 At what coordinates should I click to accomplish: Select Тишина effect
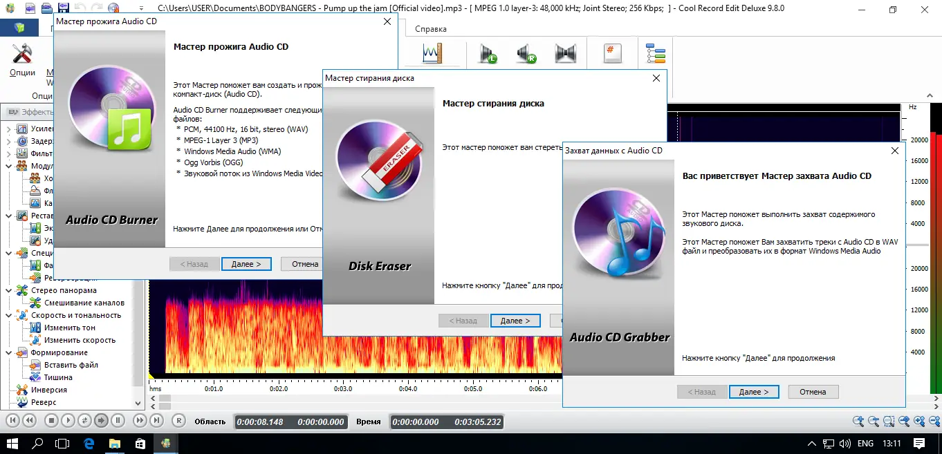[x=58, y=377]
